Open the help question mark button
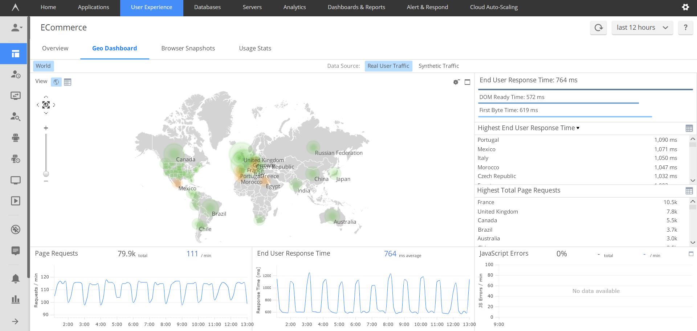 (x=685, y=28)
